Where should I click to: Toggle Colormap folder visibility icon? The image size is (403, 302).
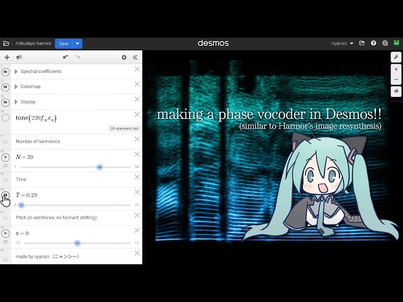point(6,87)
